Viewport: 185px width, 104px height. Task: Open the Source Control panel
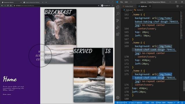pos(118,21)
